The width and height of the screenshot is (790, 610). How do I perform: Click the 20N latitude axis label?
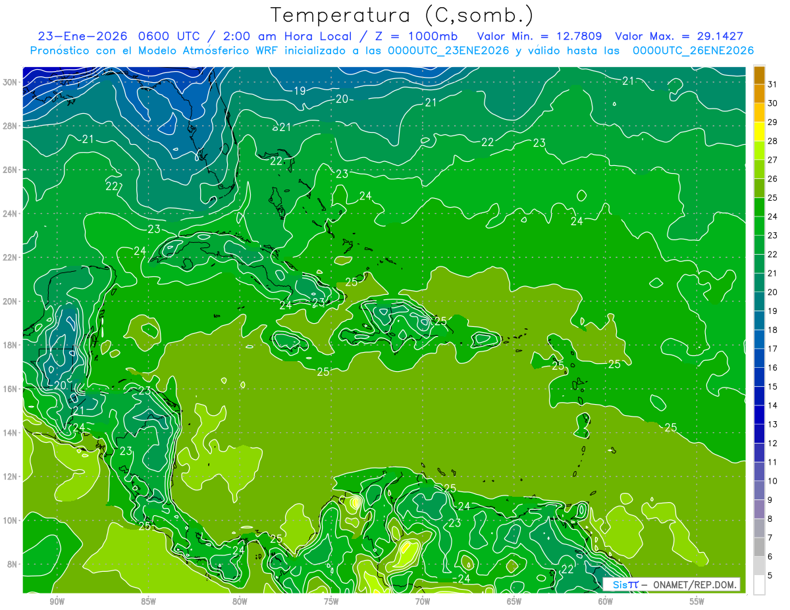pos(11,301)
